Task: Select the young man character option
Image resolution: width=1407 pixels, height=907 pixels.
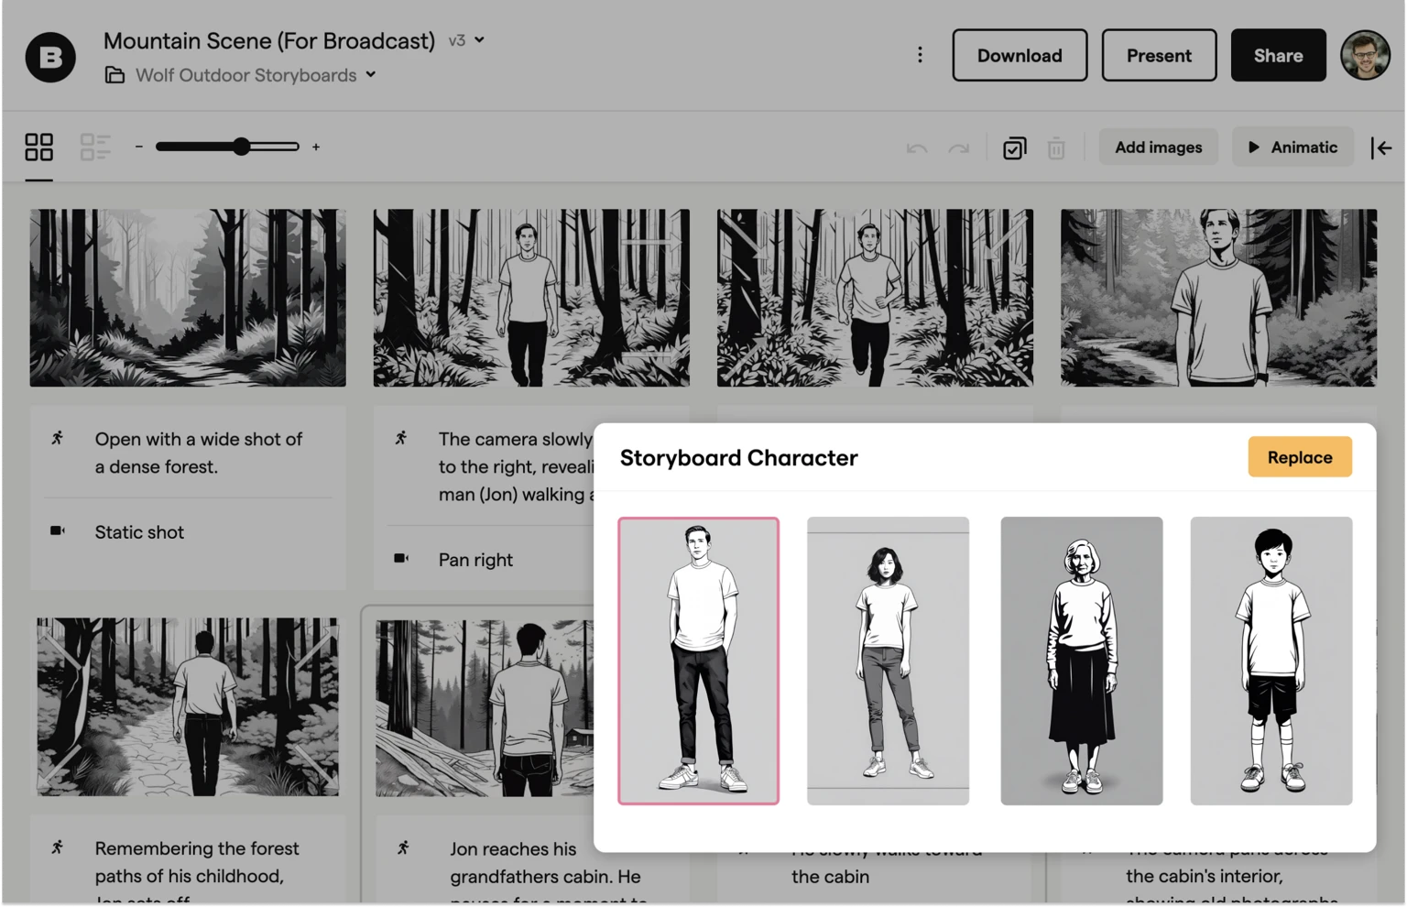Action: click(698, 661)
